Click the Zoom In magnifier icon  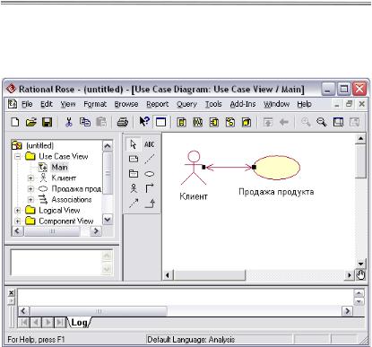point(306,122)
